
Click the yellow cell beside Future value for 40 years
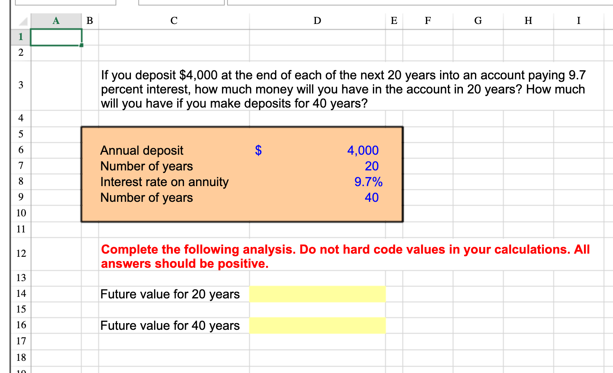[x=317, y=325]
